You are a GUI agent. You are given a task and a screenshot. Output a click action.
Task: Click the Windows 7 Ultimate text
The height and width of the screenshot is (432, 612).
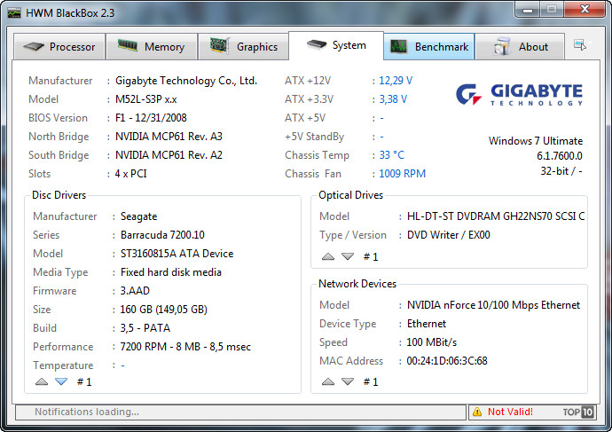(x=536, y=141)
